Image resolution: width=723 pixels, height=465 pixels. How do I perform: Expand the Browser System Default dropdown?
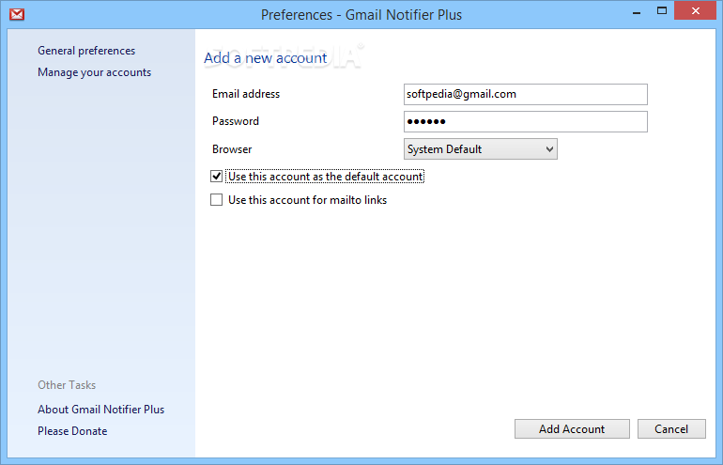481,149
